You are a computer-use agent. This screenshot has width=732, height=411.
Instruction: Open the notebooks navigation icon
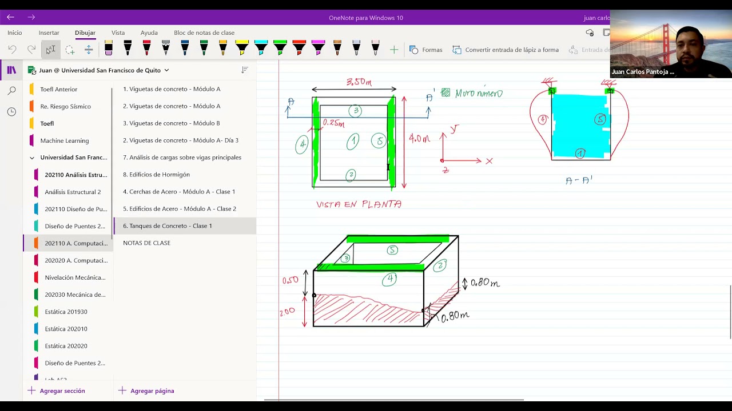[x=11, y=70]
